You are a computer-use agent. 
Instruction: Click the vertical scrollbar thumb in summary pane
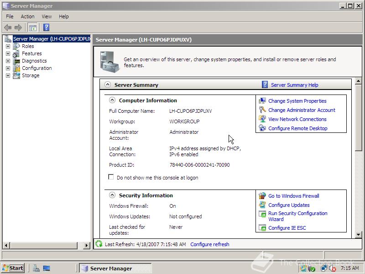[x=359, y=117]
